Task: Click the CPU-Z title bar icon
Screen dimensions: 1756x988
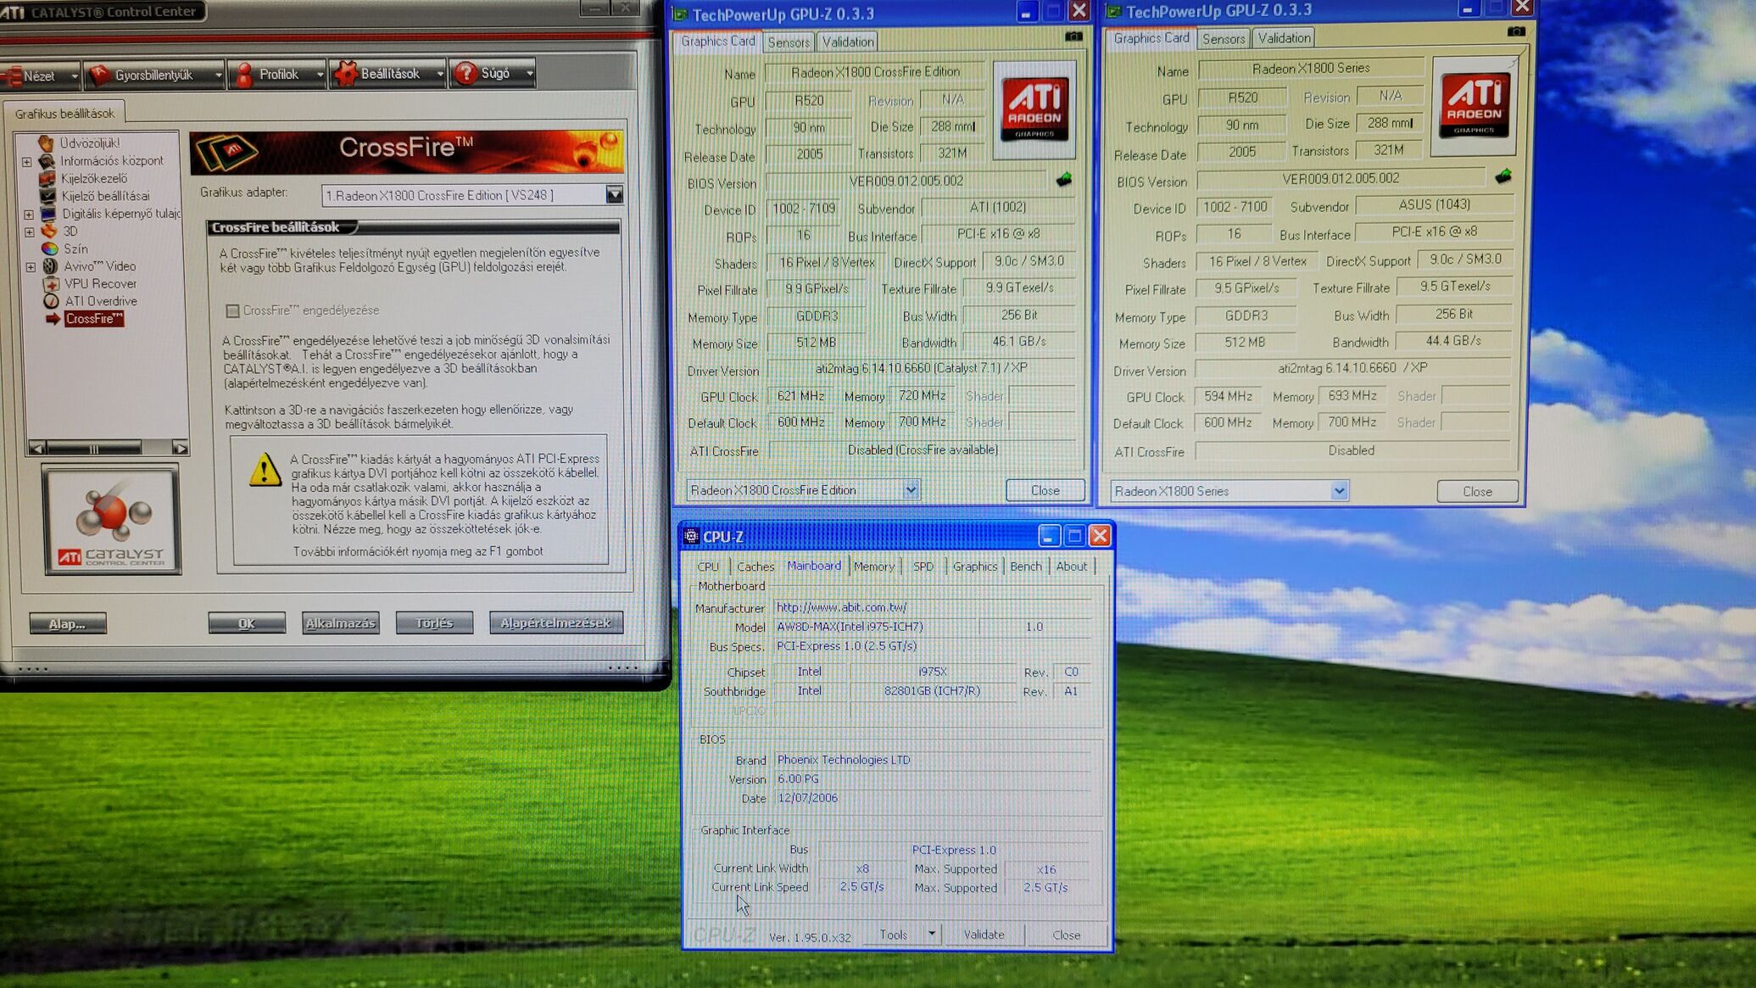Action: pyautogui.click(x=691, y=536)
